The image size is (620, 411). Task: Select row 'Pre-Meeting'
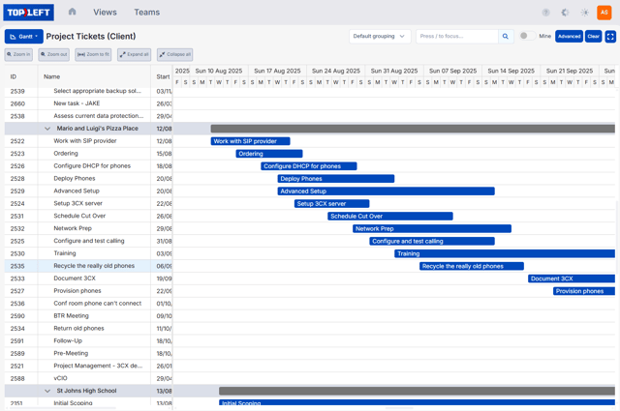click(88, 353)
